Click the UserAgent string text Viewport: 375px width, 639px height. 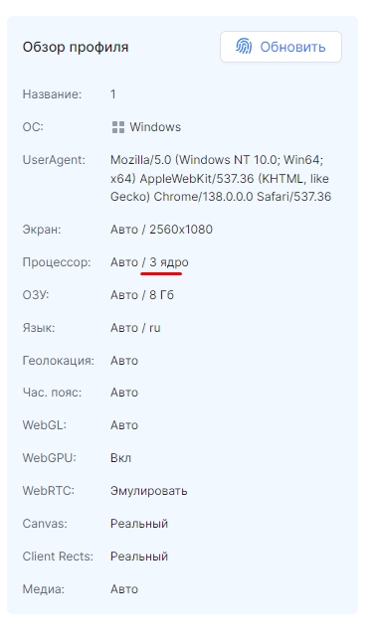221,179
